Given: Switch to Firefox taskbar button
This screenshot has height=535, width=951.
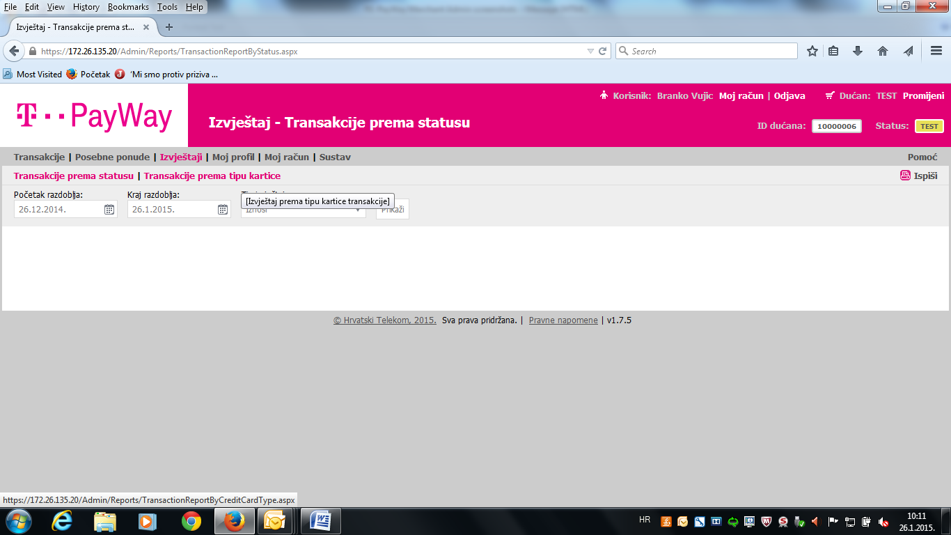Looking at the screenshot, I should point(235,521).
